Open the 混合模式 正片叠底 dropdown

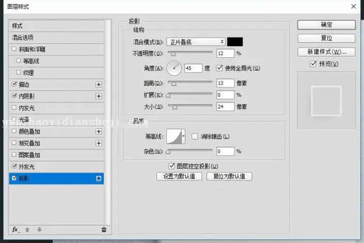coord(196,42)
